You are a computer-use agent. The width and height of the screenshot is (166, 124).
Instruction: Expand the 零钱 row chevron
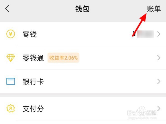[x=159, y=34]
